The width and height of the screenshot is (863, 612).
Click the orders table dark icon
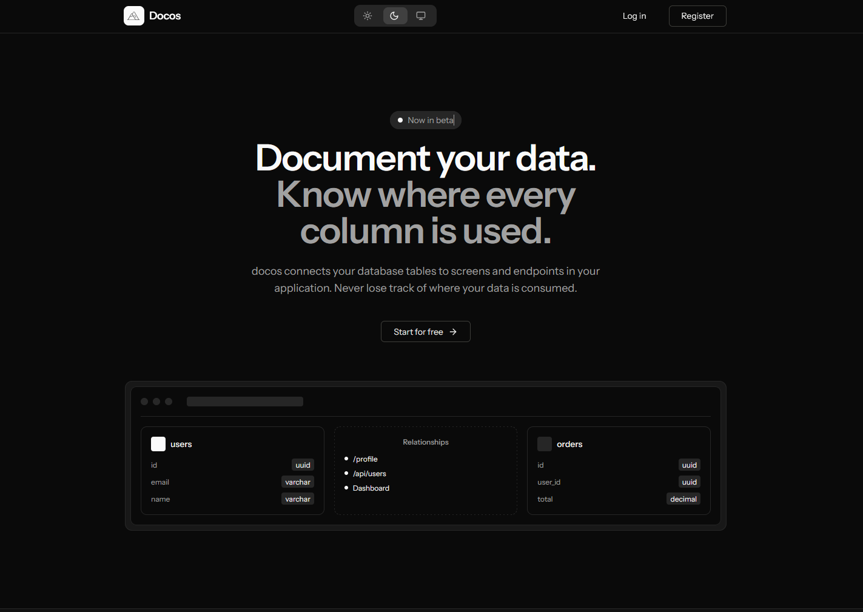(545, 444)
